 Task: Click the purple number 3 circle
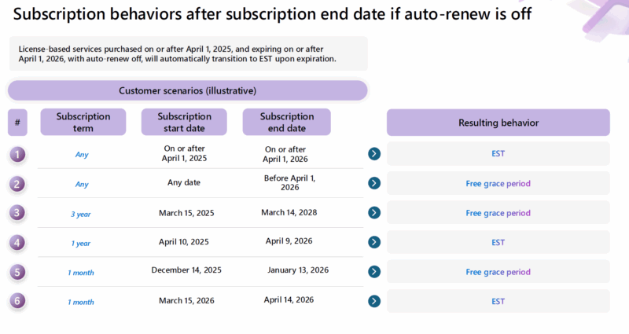[x=18, y=213]
